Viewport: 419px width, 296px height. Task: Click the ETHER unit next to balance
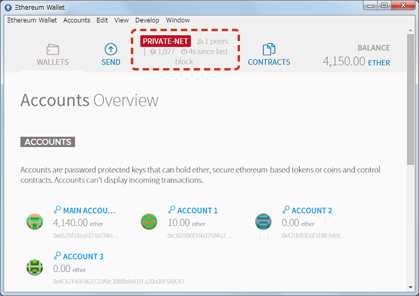pyautogui.click(x=379, y=63)
